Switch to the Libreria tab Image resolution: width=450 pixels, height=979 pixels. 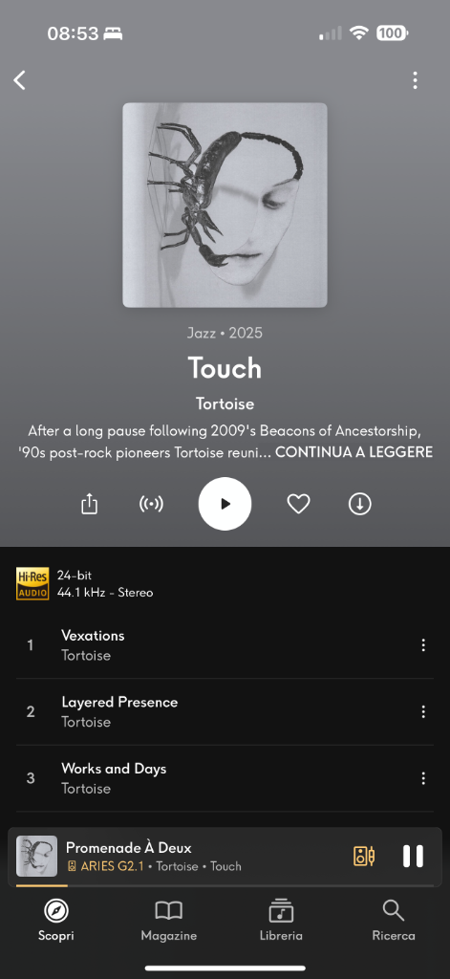(x=281, y=921)
